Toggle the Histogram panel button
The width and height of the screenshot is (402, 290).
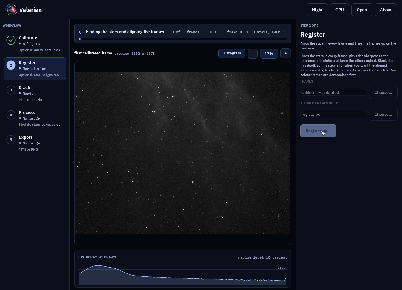232,53
